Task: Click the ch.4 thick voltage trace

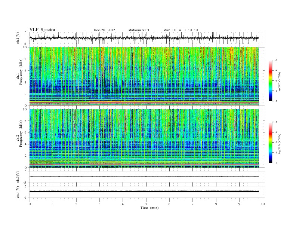Action: coord(144,192)
